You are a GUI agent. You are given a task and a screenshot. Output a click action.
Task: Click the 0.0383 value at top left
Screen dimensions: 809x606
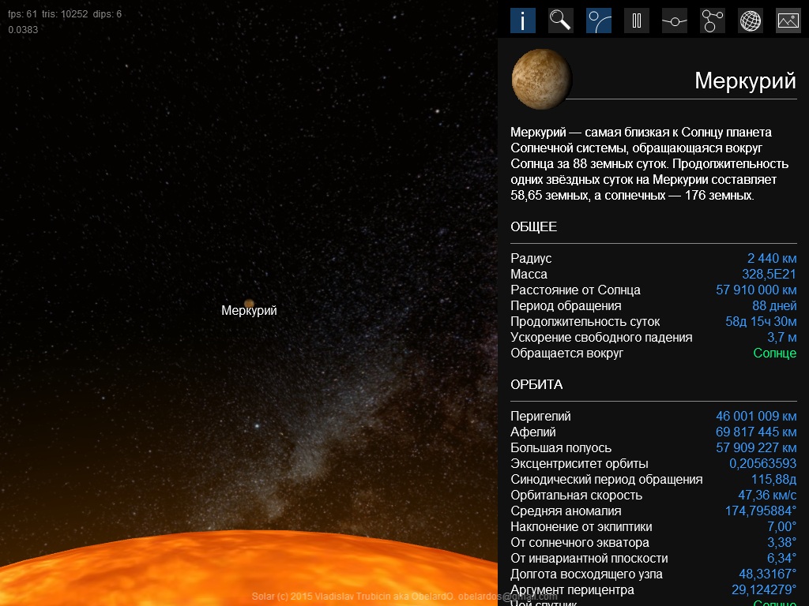[23, 30]
